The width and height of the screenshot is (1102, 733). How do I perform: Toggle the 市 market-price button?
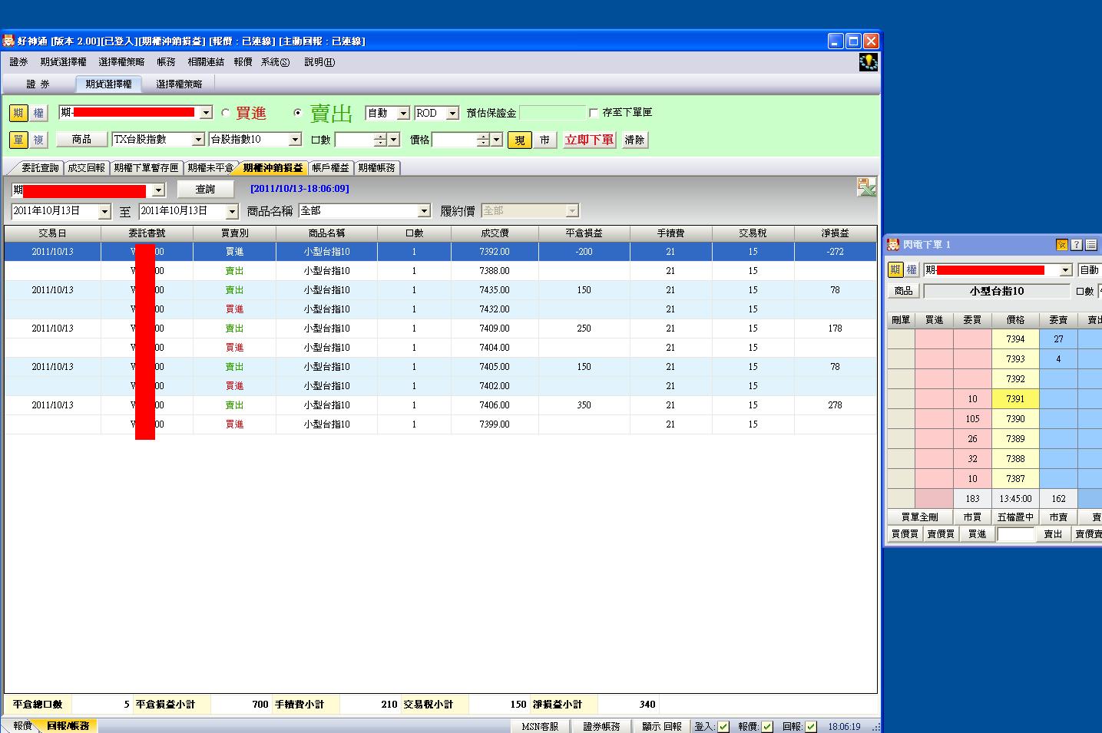point(544,140)
